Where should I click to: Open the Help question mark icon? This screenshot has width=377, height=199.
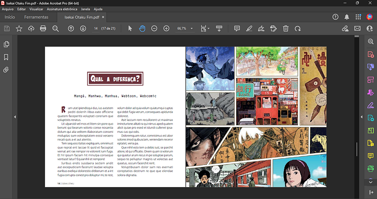336,17
